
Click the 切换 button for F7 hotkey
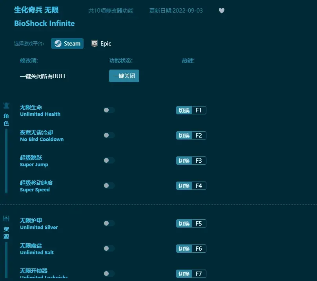coord(184,274)
